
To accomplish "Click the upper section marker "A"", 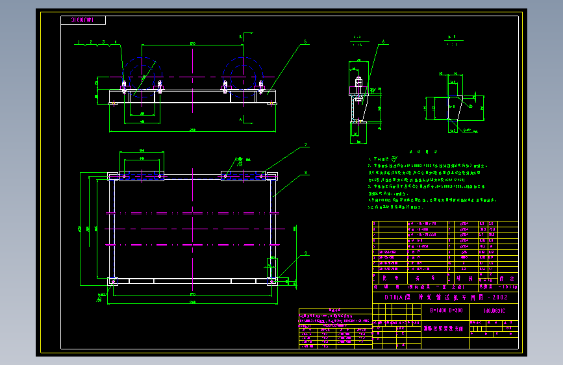I will [240, 37].
